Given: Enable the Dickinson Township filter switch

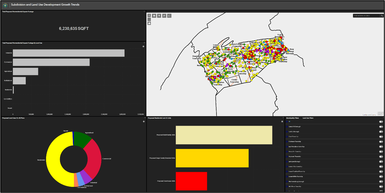Looking at the screenshot, I should coord(381,141).
